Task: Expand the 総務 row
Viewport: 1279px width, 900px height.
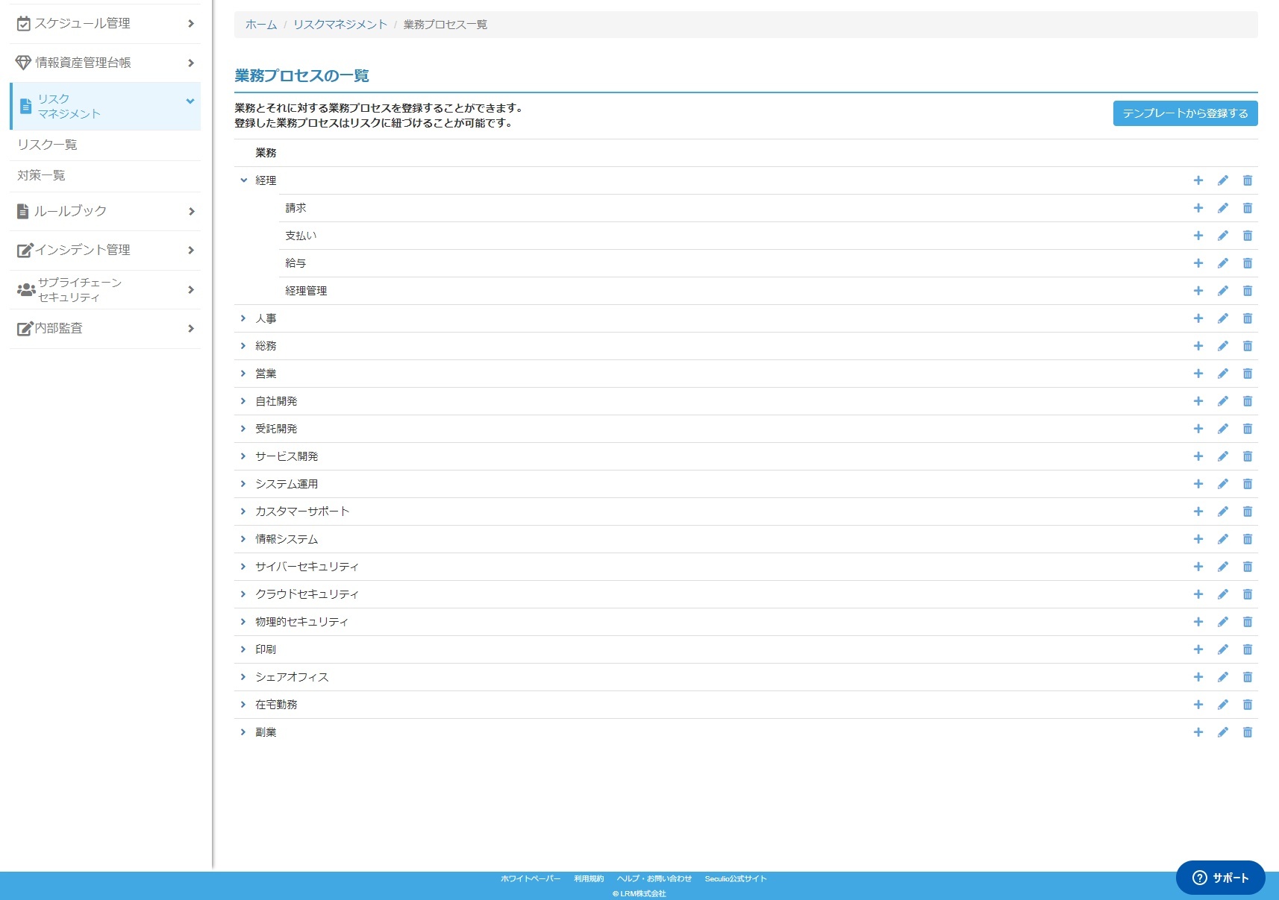Action: tap(243, 346)
